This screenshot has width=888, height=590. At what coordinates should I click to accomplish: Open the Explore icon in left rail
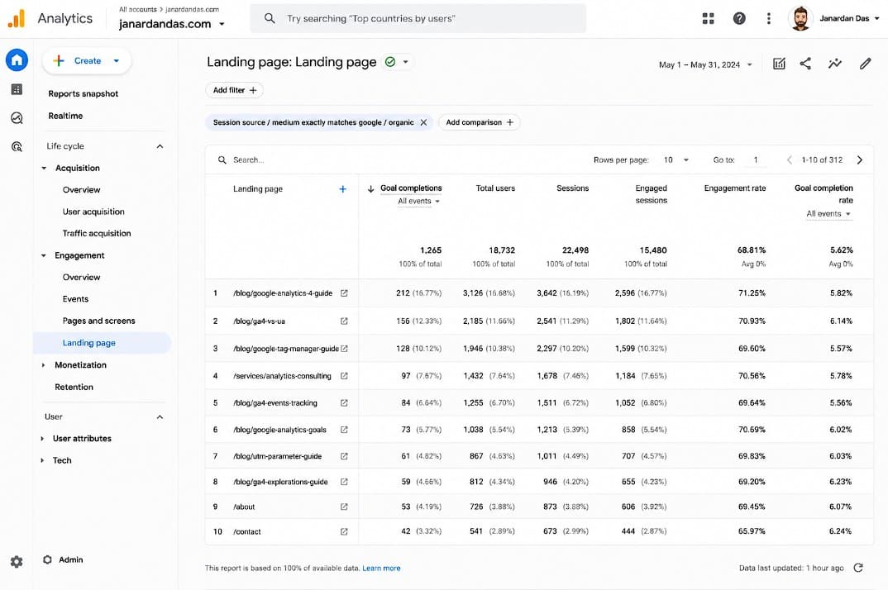[17, 118]
